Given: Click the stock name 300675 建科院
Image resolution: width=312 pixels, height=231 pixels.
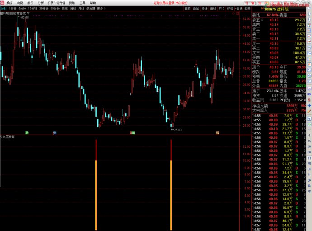Looking at the screenshot, I should pyautogui.click(x=276, y=9).
